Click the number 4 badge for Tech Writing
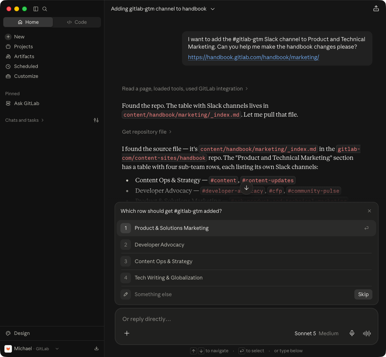 click(125, 278)
